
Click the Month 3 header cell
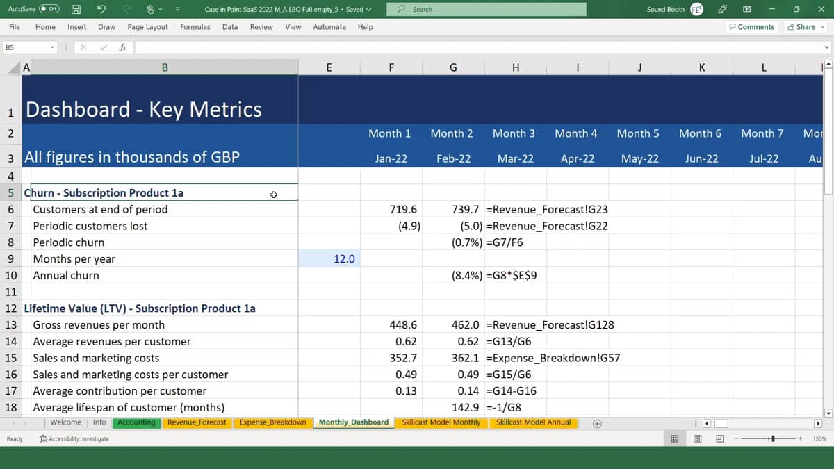515,133
